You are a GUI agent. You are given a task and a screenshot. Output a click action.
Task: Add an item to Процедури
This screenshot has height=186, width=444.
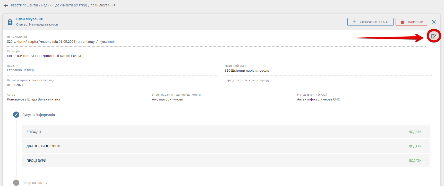pos(415,160)
